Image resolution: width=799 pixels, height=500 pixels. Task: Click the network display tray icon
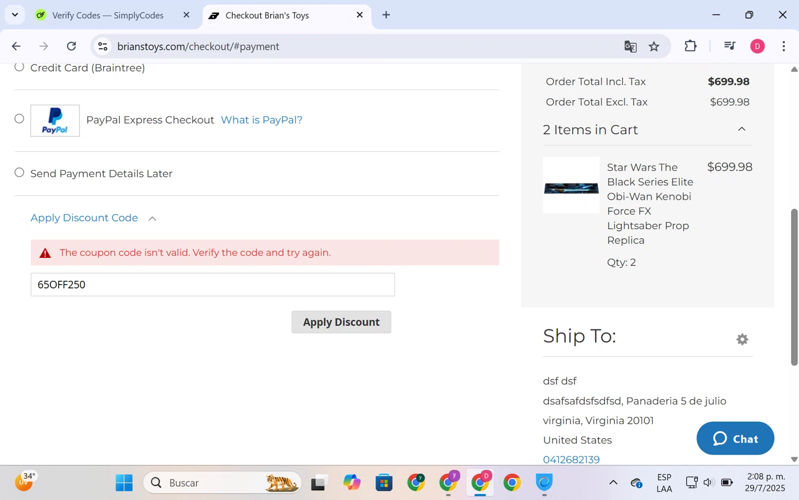pyautogui.click(x=691, y=482)
